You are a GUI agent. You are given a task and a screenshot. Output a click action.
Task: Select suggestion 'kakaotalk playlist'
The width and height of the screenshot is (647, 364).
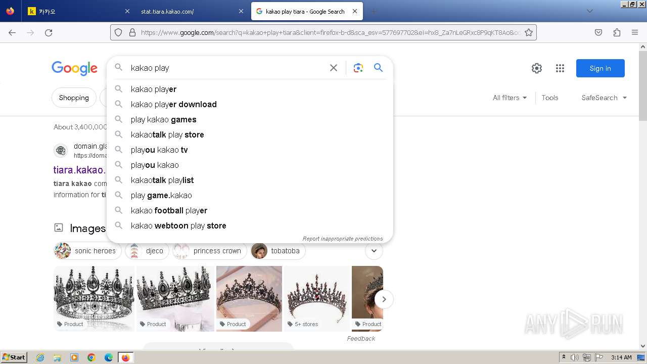(x=250, y=180)
